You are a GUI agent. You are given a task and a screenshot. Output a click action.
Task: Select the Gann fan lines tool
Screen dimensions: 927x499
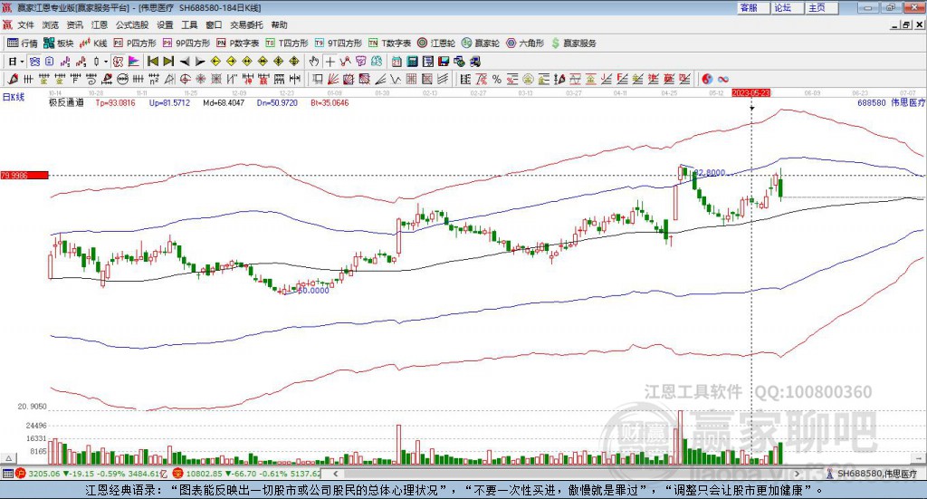333,79
